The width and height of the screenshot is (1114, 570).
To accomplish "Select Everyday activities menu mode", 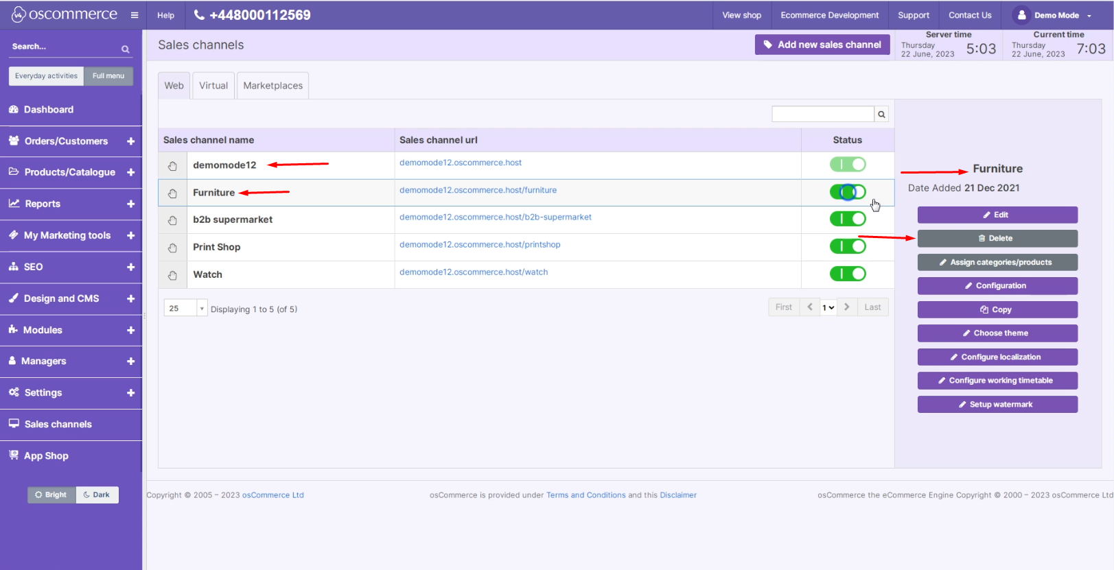I will 46,76.
